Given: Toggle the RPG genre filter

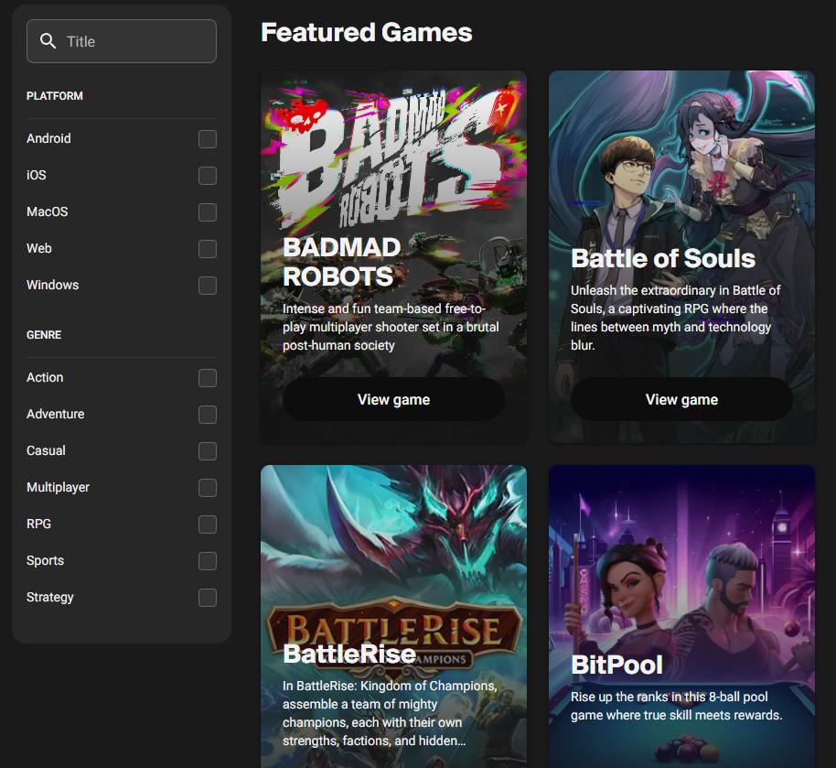Looking at the screenshot, I should tap(208, 525).
